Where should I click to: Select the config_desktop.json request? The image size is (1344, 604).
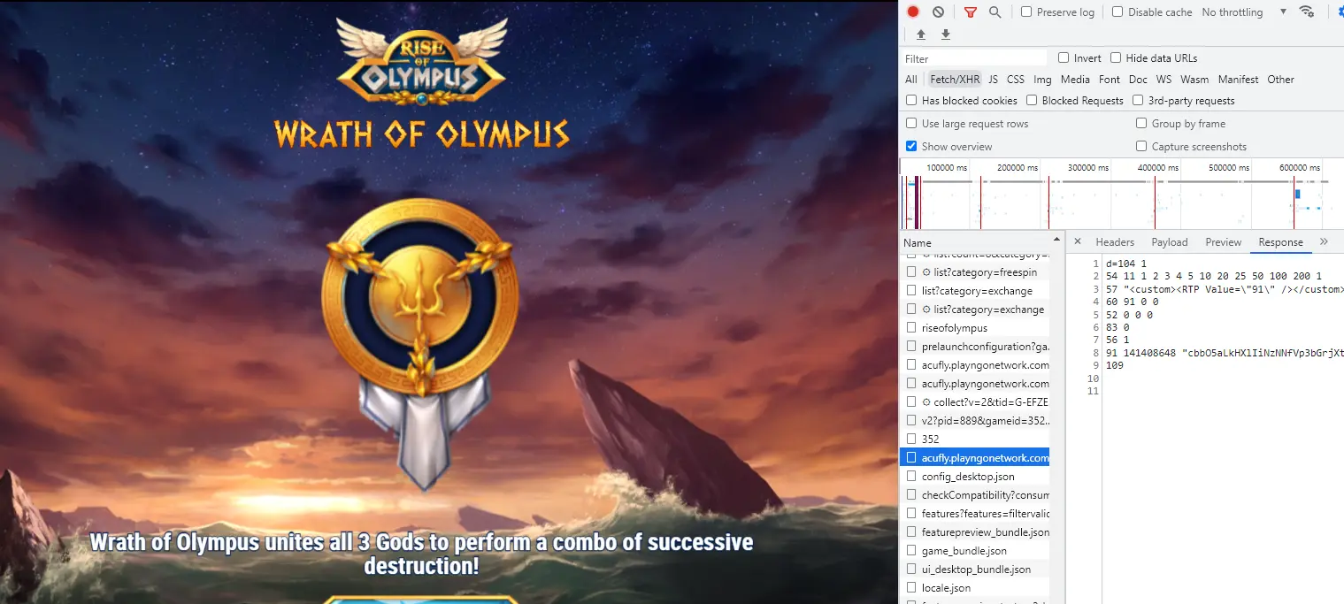pyautogui.click(x=975, y=477)
